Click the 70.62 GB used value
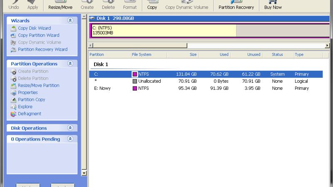This screenshot has height=187, width=333. pos(219,74)
